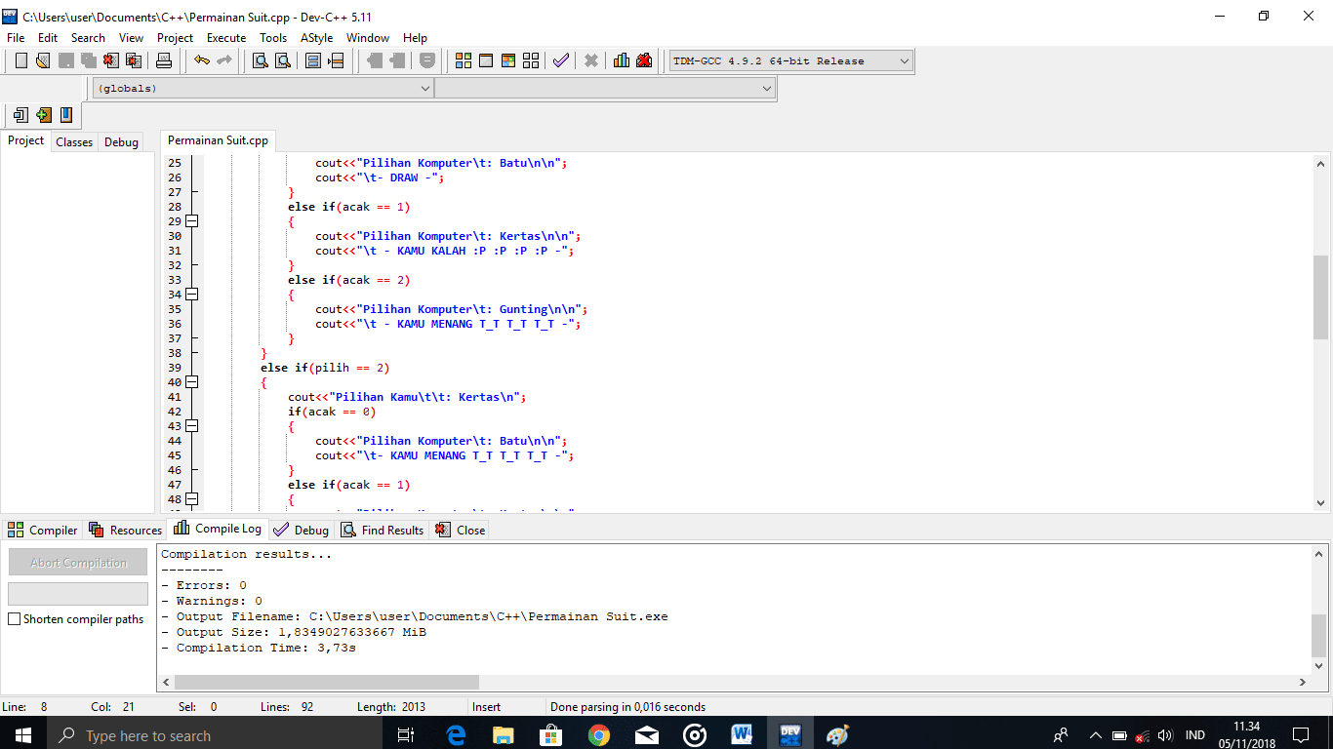Open the AStyle menu
This screenshot has width=1333, height=749.
(x=316, y=38)
